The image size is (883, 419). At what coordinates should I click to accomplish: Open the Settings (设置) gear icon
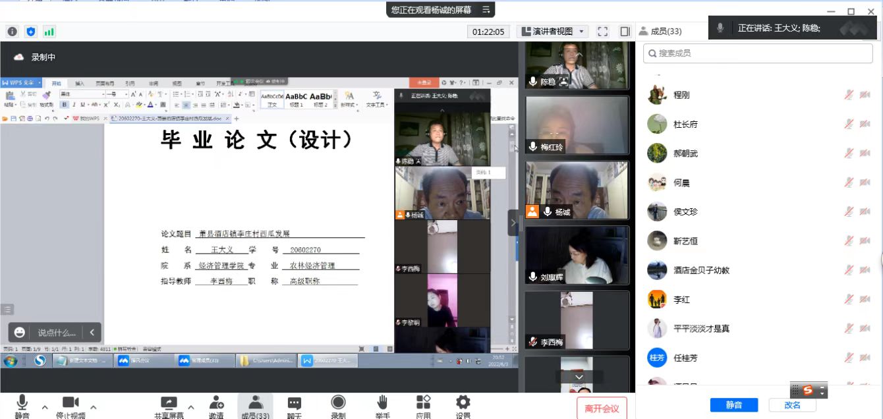click(463, 406)
